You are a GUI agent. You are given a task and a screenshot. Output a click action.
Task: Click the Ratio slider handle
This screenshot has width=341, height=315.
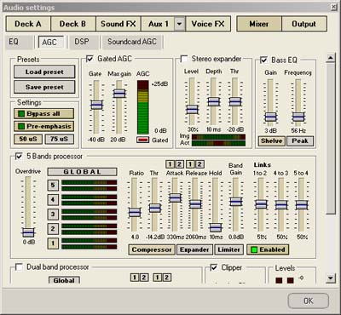coord(135,212)
